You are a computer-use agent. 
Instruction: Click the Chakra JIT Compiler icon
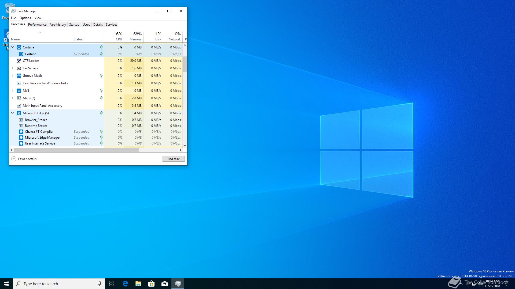tap(21, 132)
